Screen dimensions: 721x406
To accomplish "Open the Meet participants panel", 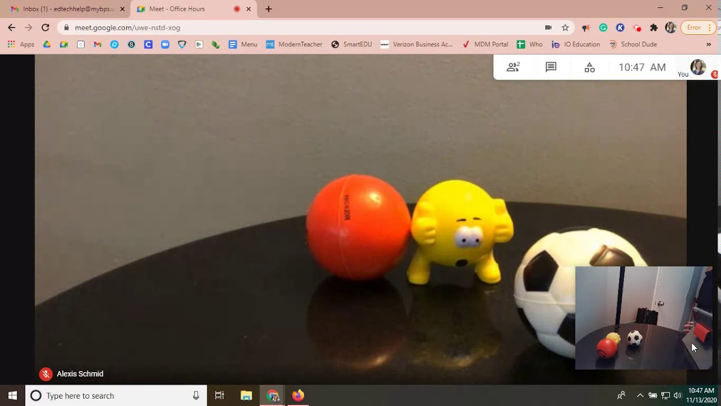I will point(513,67).
